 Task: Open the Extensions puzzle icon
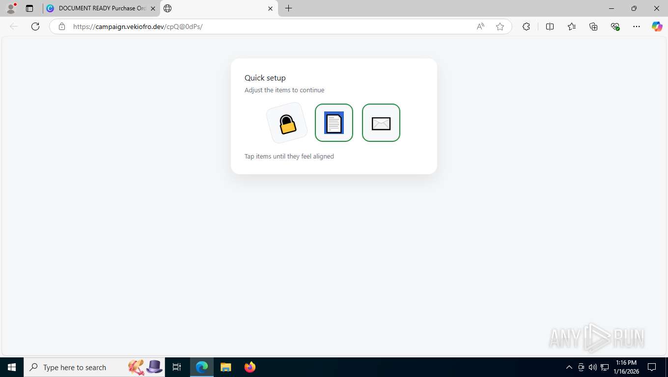(x=526, y=27)
